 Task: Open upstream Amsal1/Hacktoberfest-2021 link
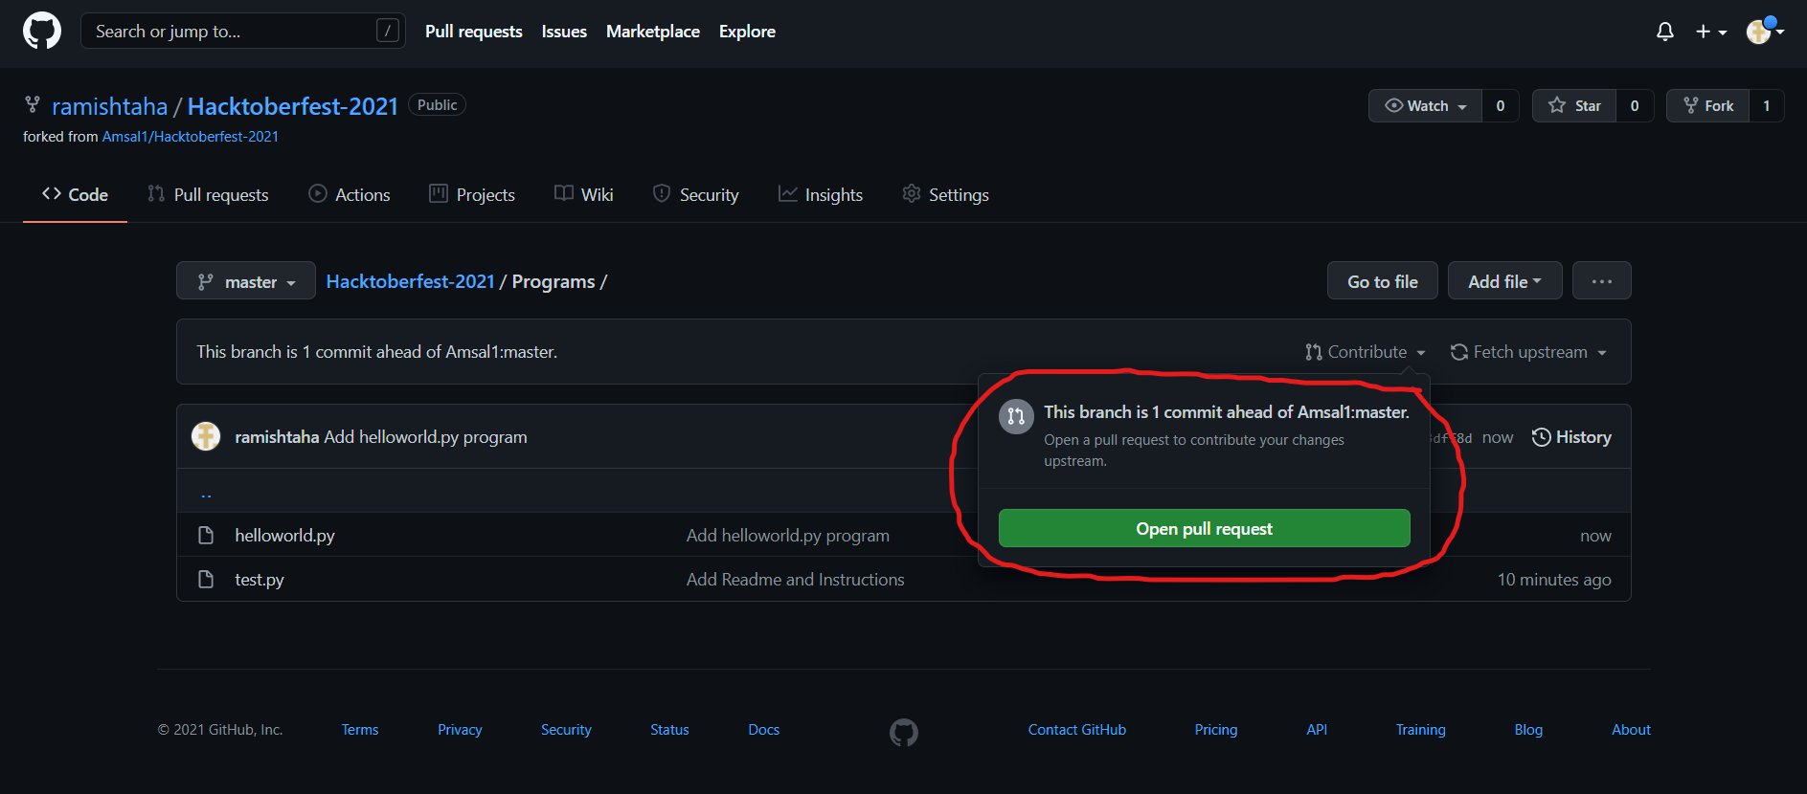191,137
